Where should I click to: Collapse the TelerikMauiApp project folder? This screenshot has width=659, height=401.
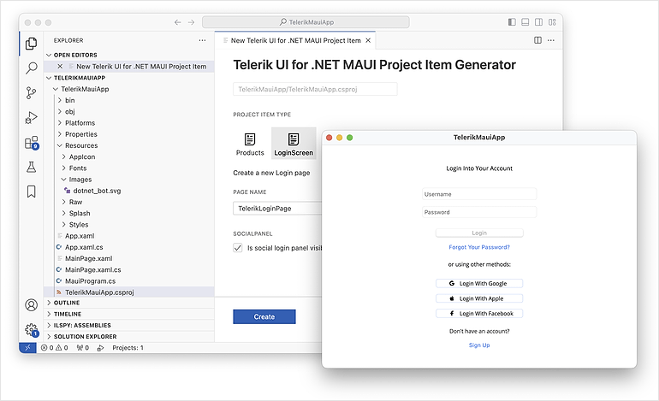click(56, 89)
